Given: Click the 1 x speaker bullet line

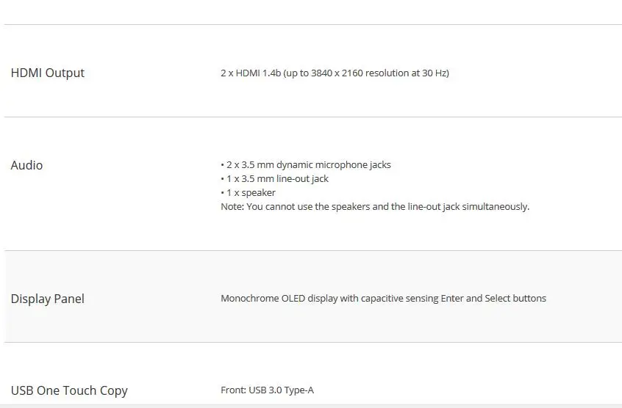Looking at the screenshot, I should pos(248,193).
